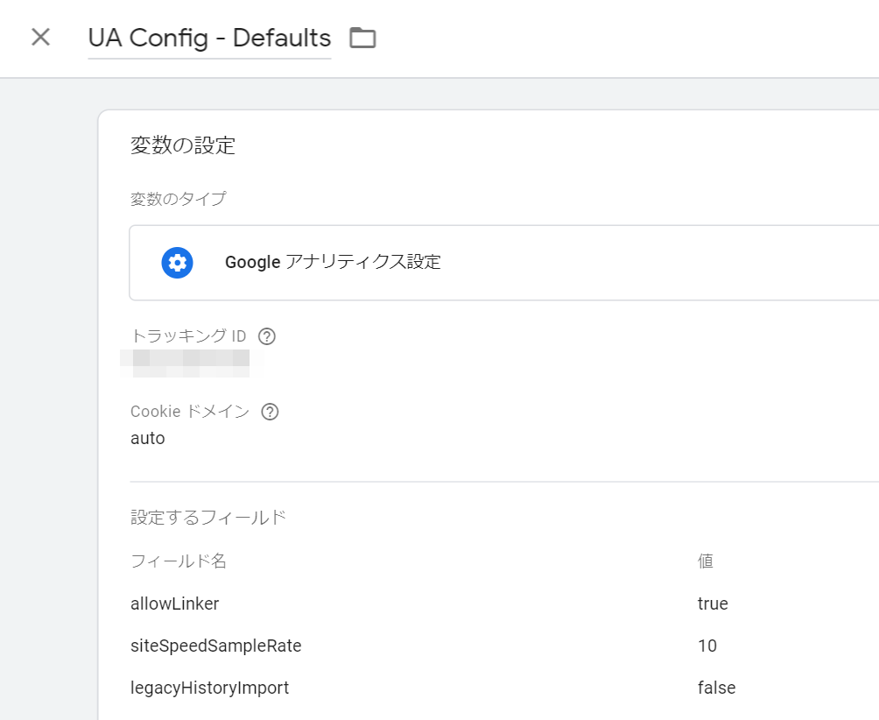Click the 値 column header
Viewport: 879px width, 720px height.
pyautogui.click(x=706, y=561)
